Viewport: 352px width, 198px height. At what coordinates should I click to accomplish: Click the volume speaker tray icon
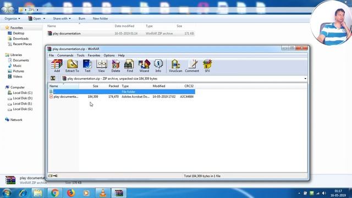324,193
